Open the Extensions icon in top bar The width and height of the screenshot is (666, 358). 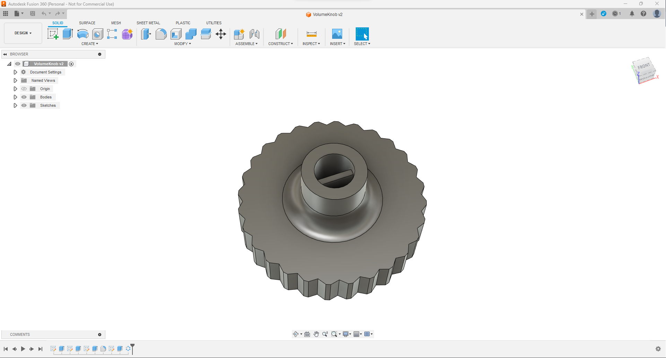(x=604, y=14)
